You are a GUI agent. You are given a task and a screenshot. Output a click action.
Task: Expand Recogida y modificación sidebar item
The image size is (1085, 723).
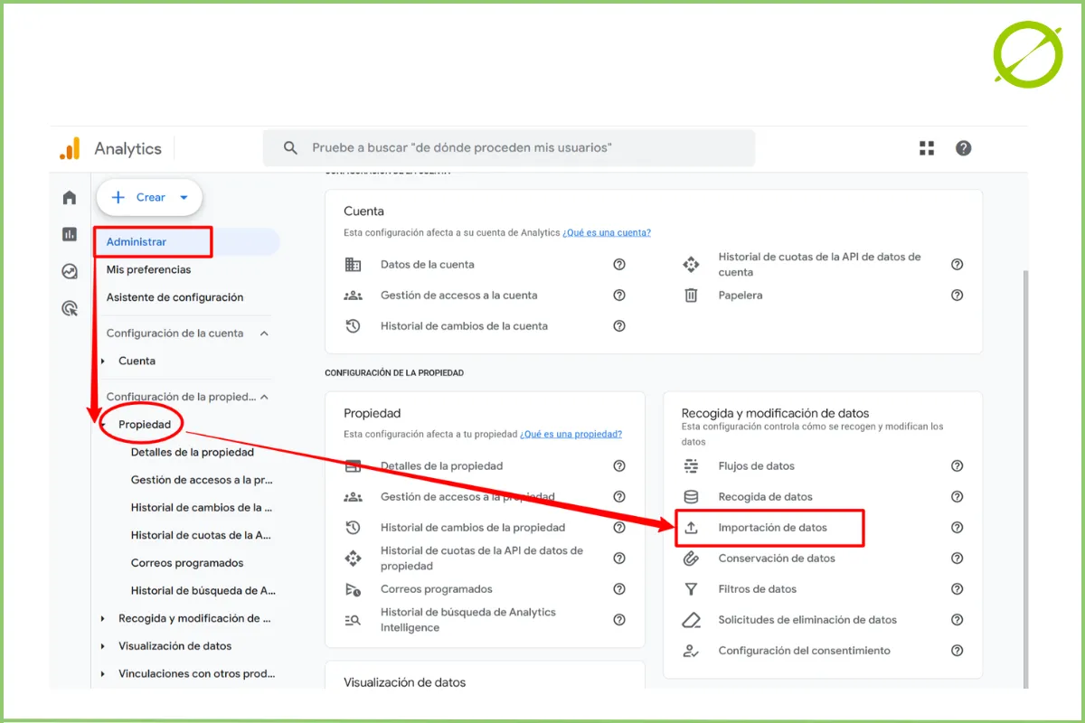click(x=103, y=619)
